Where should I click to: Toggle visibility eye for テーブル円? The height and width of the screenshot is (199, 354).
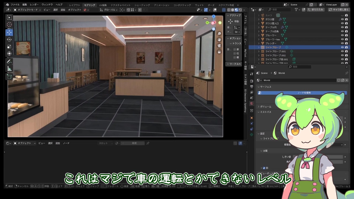click(342, 27)
